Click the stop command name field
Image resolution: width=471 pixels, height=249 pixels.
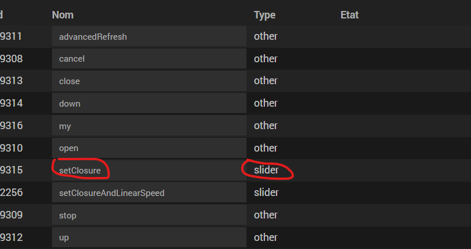[149, 215]
